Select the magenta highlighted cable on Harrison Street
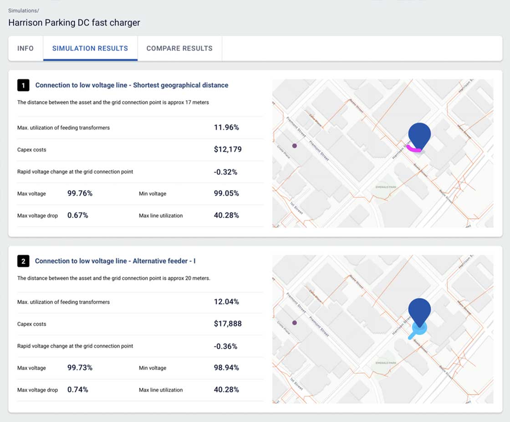This screenshot has width=510, height=422. click(x=411, y=148)
